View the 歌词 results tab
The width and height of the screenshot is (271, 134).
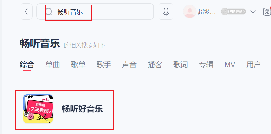pos(181,65)
